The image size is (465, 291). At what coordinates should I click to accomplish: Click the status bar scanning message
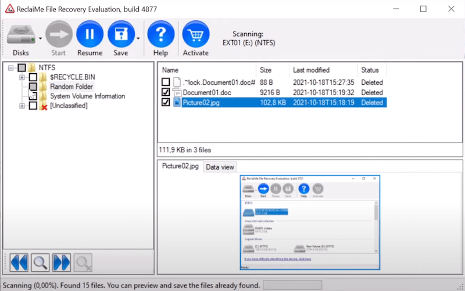tap(131, 285)
